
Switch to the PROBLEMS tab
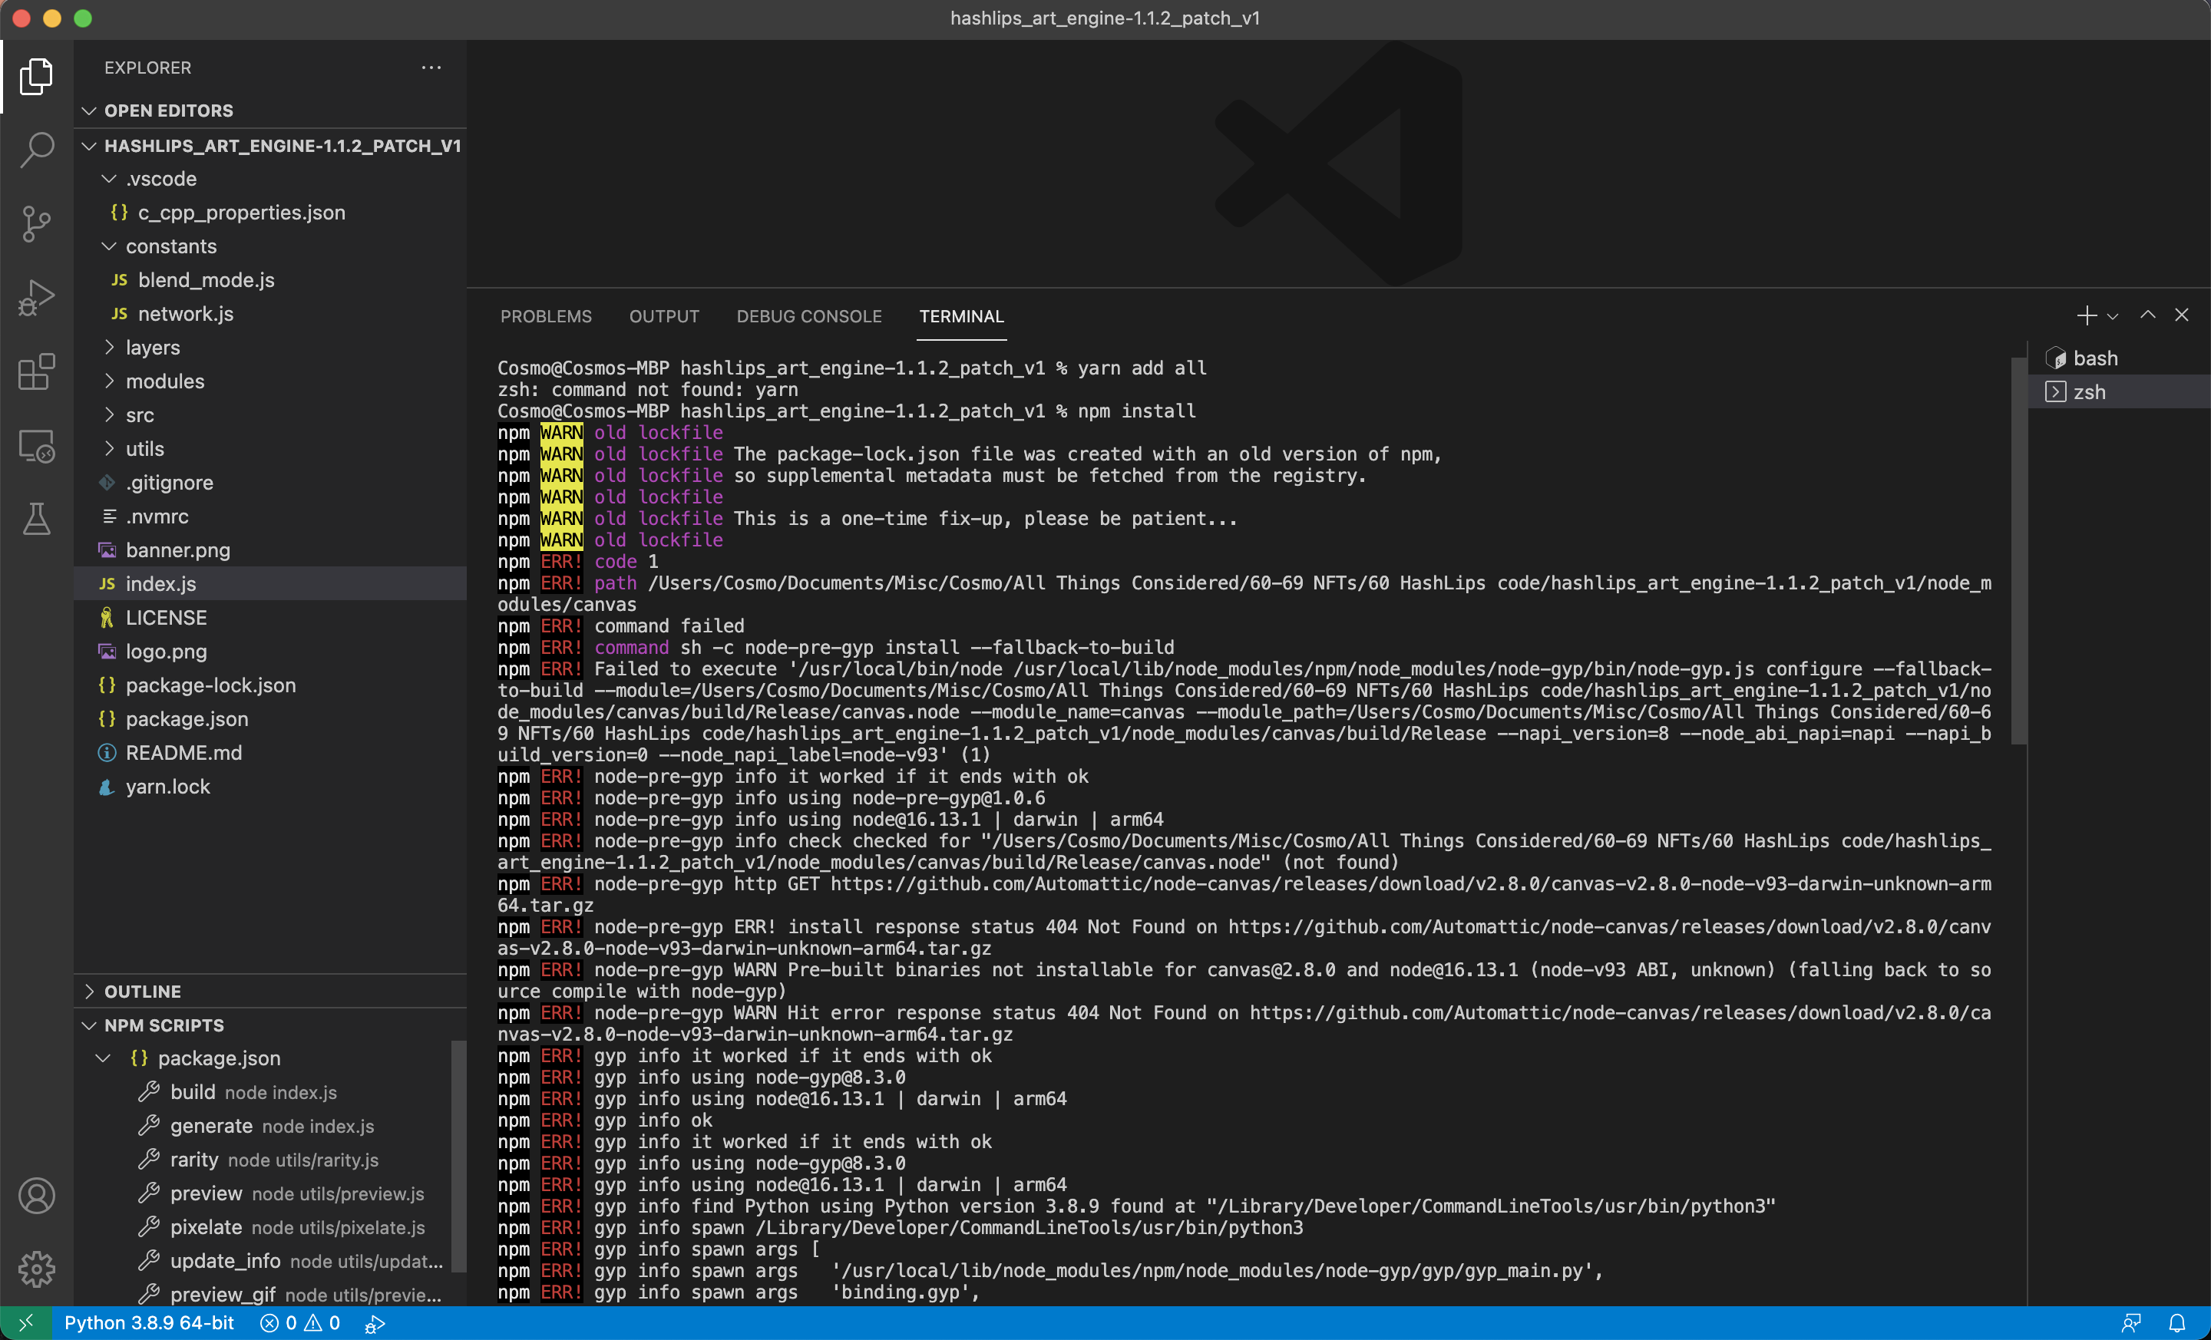click(x=546, y=315)
